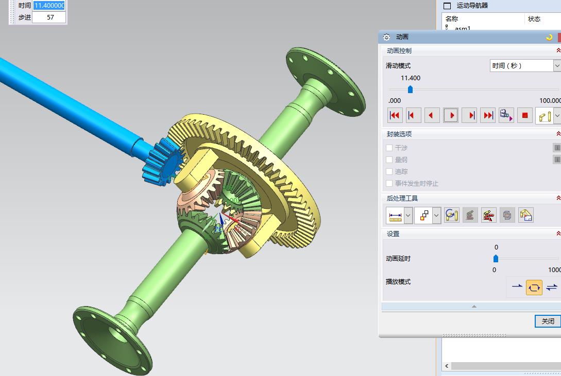This screenshot has height=376, width=561.
Task: Collapse the 设置 section
Action: tap(558, 234)
